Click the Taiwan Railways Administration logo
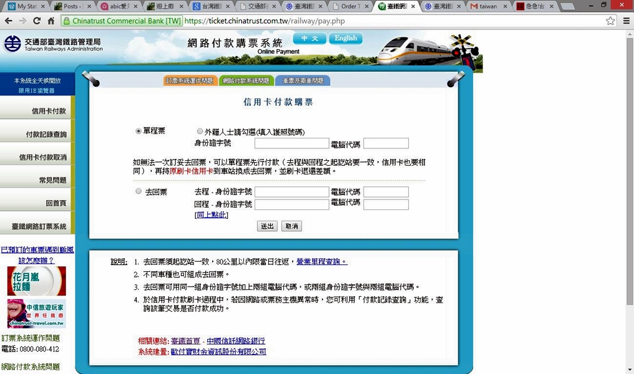The width and height of the screenshot is (634, 374). tap(53, 44)
